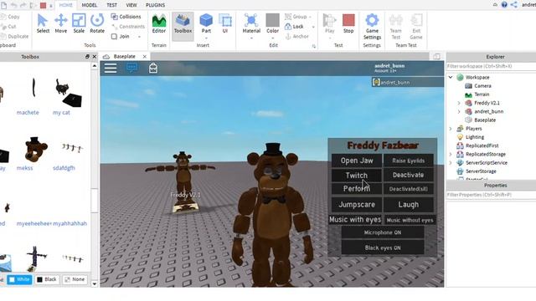The width and height of the screenshot is (536, 301).
Task: Pick the Rotate tool
Action: tap(97, 23)
